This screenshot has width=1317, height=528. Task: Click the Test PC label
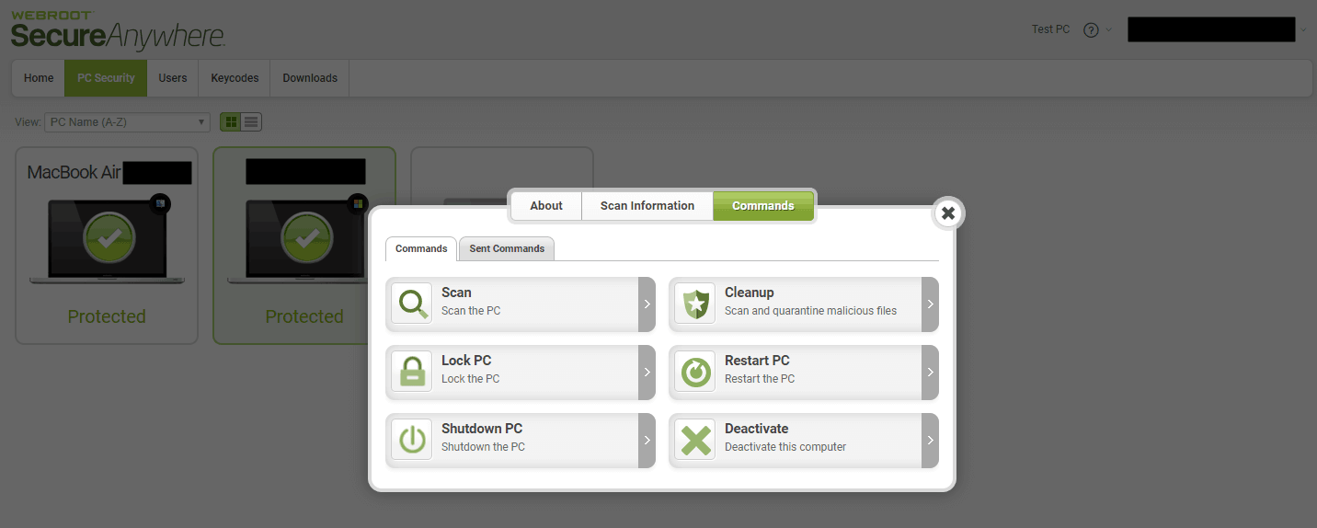(1050, 29)
